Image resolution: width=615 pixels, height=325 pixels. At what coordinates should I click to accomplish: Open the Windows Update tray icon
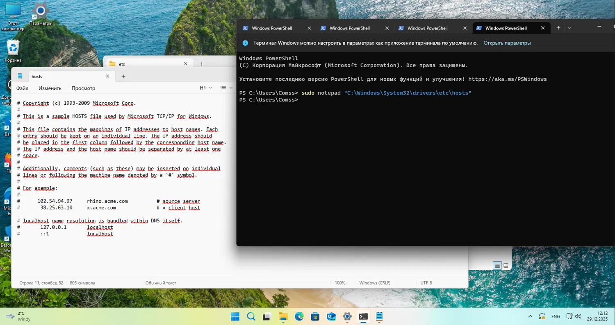point(542,316)
